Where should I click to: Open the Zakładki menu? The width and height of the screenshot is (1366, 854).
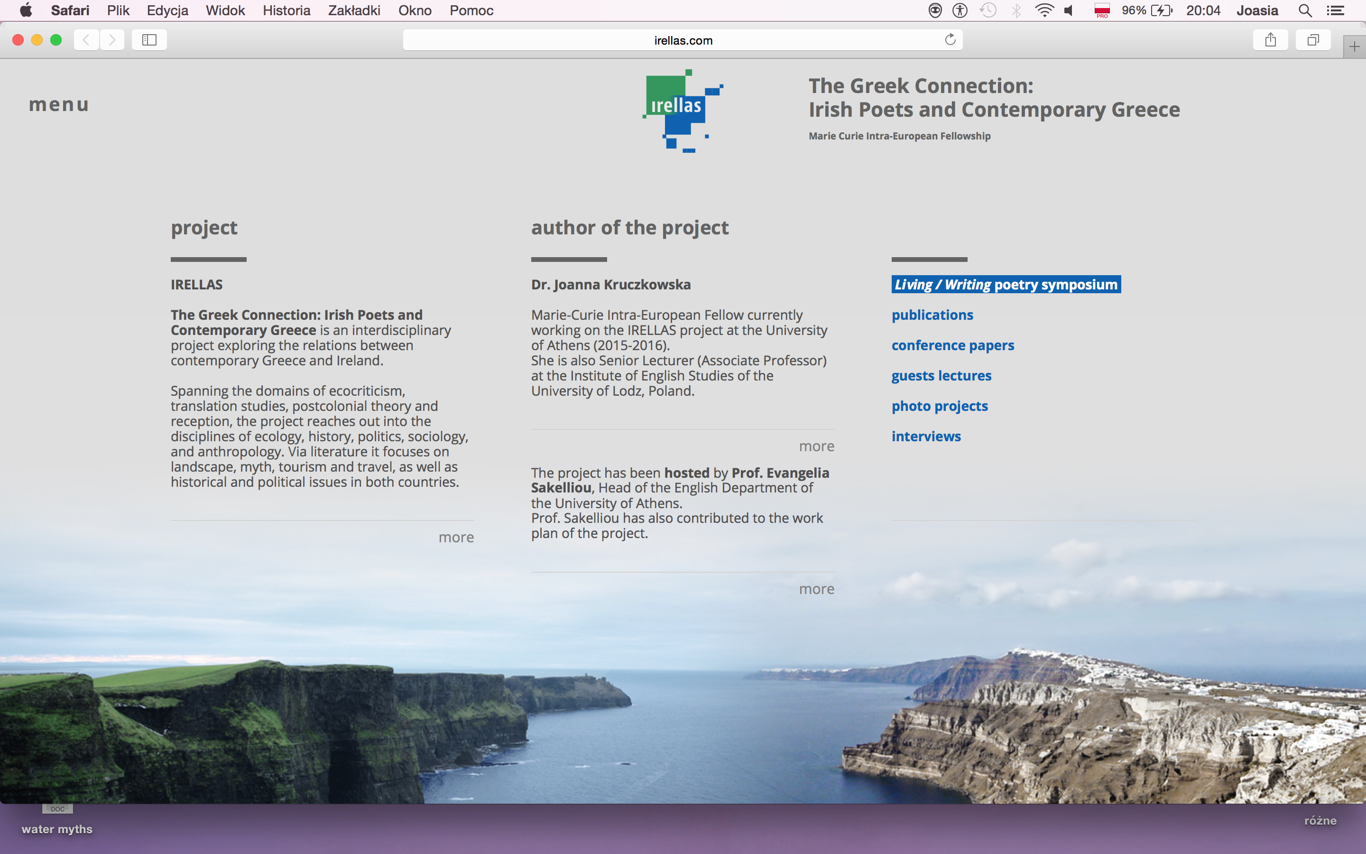pyautogui.click(x=354, y=10)
